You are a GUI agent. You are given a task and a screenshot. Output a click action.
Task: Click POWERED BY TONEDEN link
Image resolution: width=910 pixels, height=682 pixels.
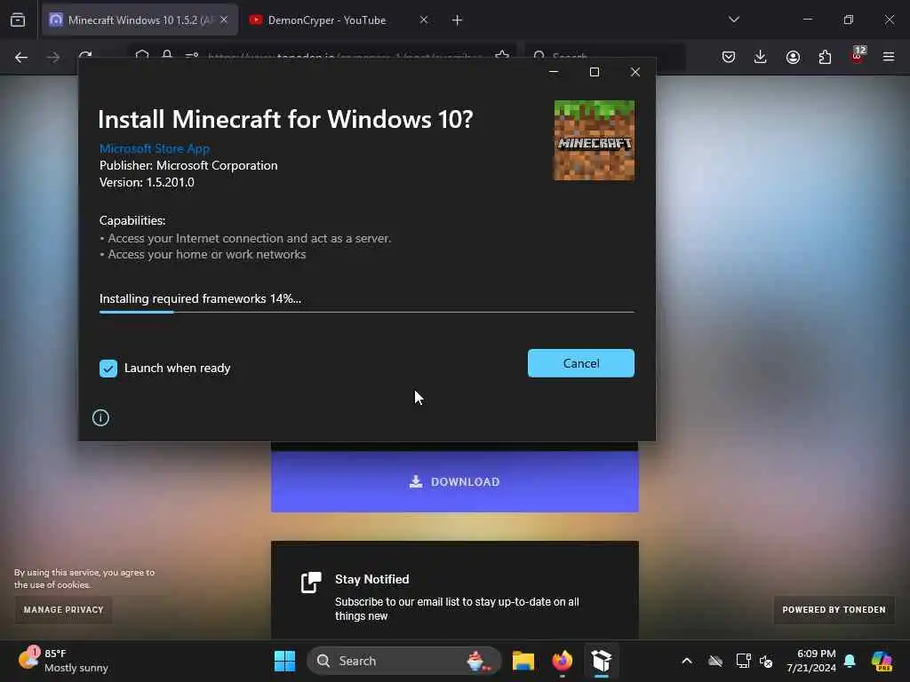(x=834, y=609)
